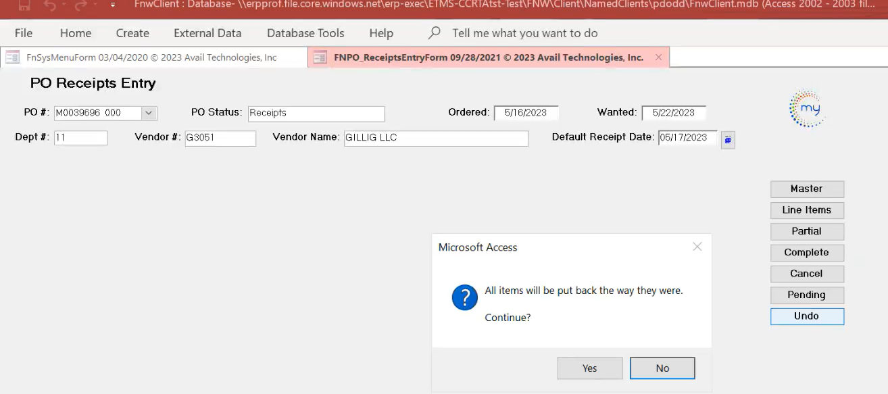Expand the PO # combo box dropdown
The image size is (888, 394).
click(x=149, y=113)
